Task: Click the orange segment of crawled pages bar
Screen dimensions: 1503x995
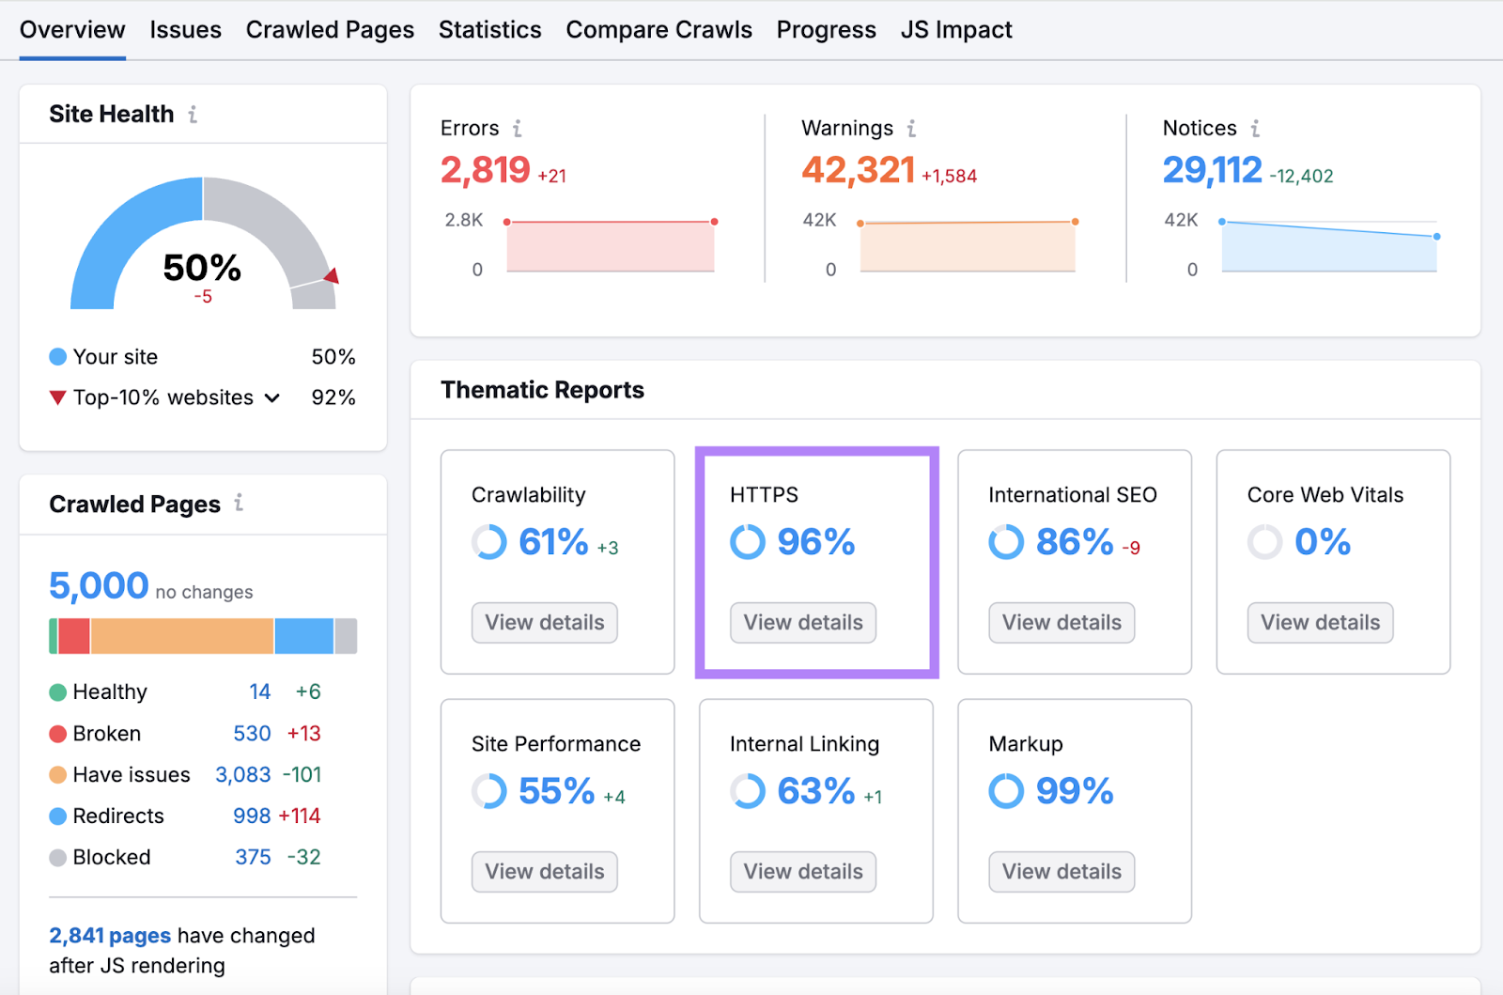Action: click(182, 636)
